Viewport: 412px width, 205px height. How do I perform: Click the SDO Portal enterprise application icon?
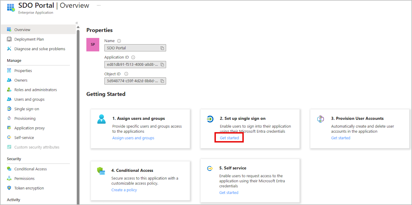pos(11,8)
